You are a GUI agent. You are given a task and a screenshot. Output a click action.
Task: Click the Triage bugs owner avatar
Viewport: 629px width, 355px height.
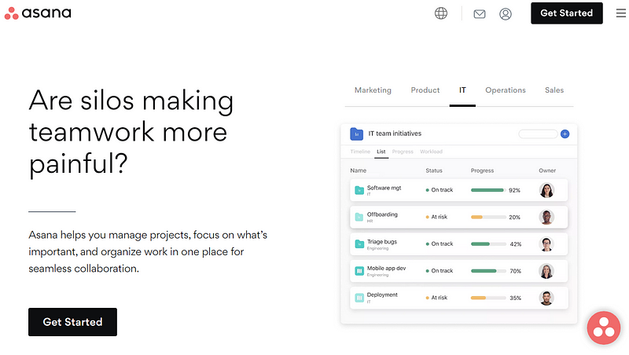pos(546,244)
